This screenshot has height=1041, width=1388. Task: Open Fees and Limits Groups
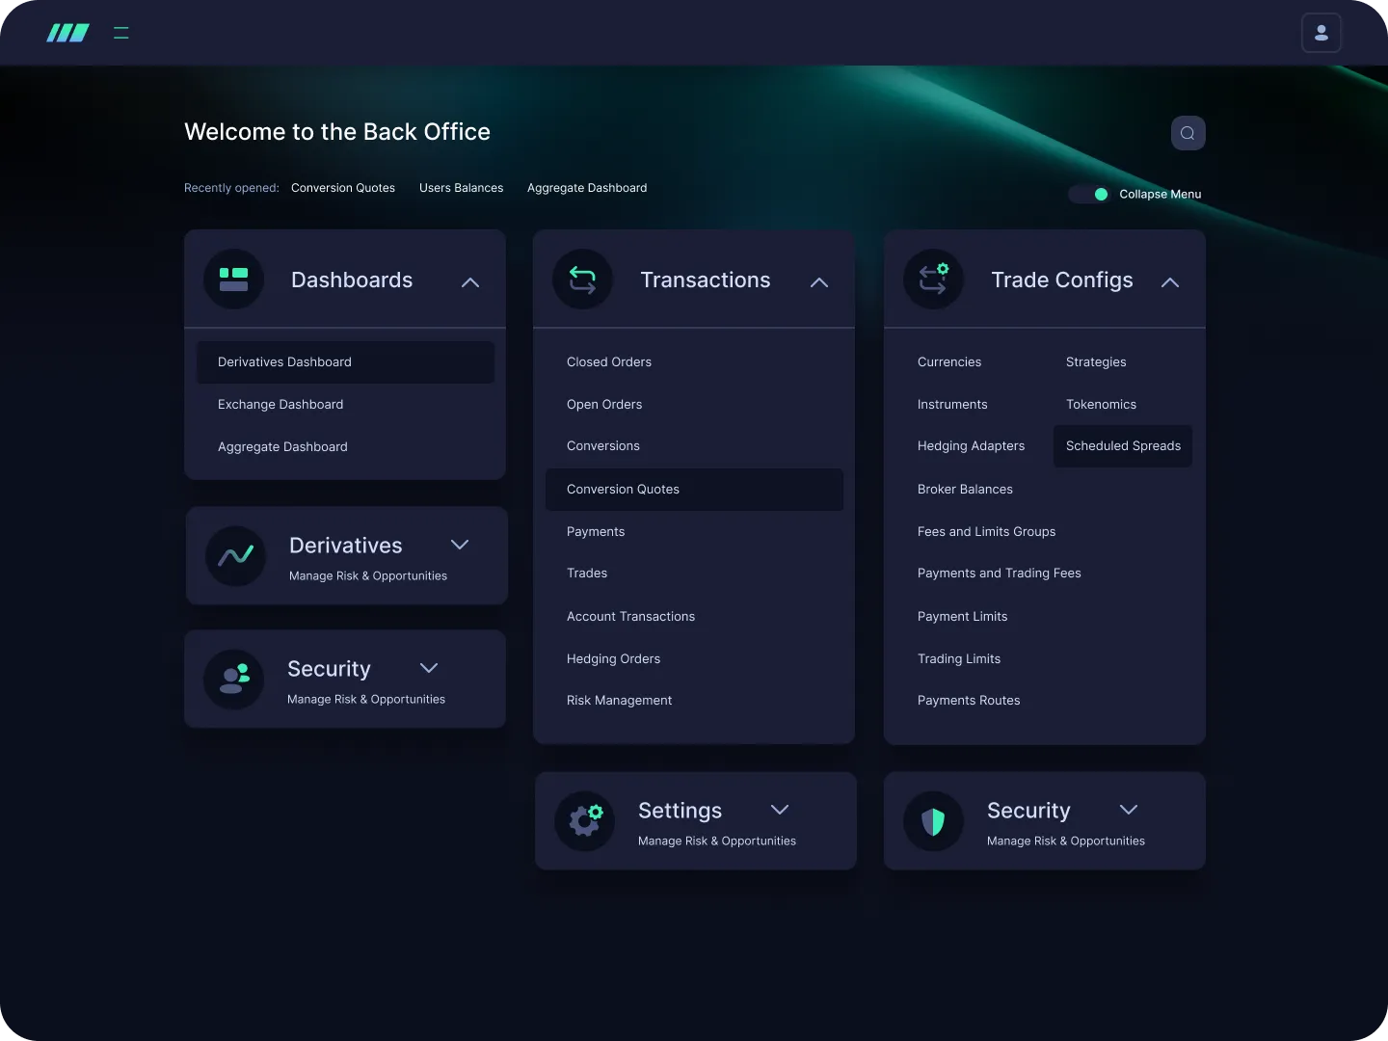point(986,532)
